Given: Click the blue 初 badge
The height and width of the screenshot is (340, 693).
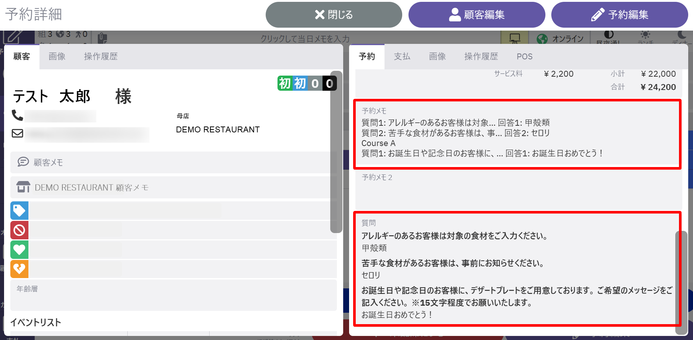Looking at the screenshot, I should (x=300, y=83).
